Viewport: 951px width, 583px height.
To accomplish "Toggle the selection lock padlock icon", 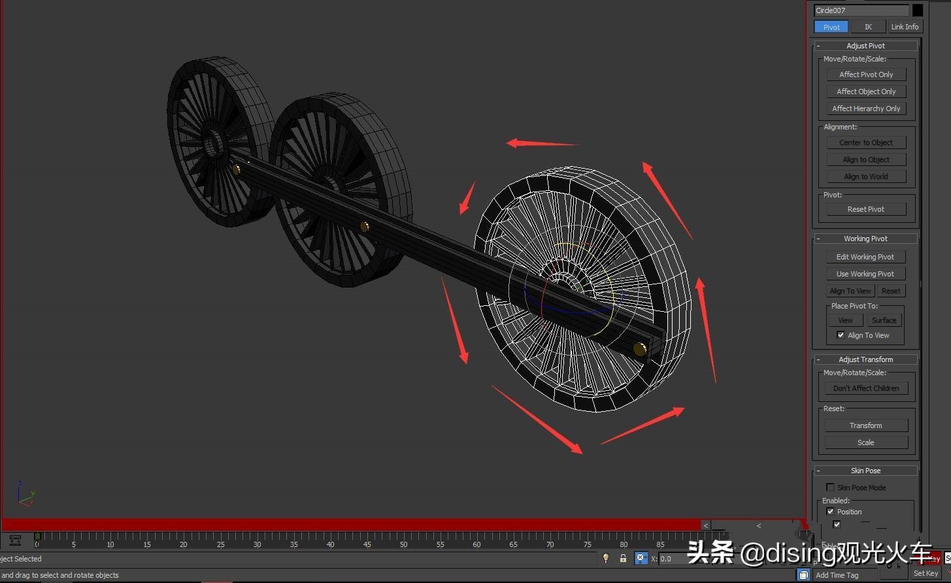I will point(623,558).
